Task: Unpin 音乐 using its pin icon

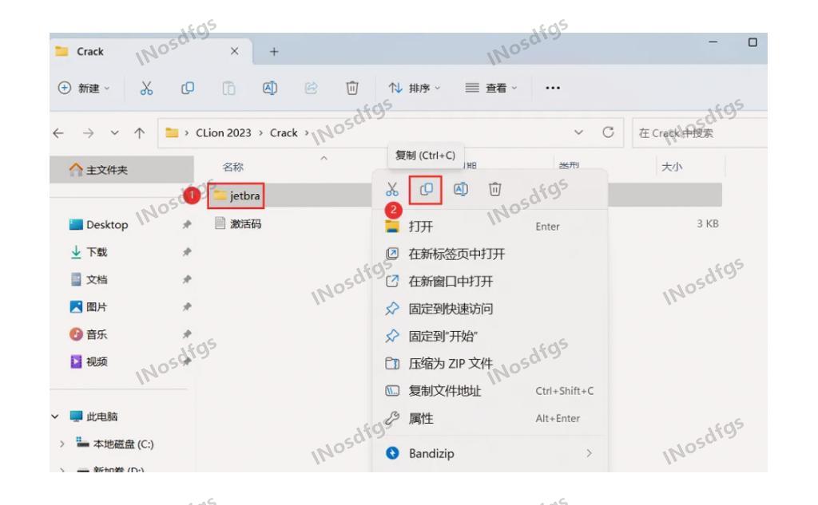Action: click(186, 334)
